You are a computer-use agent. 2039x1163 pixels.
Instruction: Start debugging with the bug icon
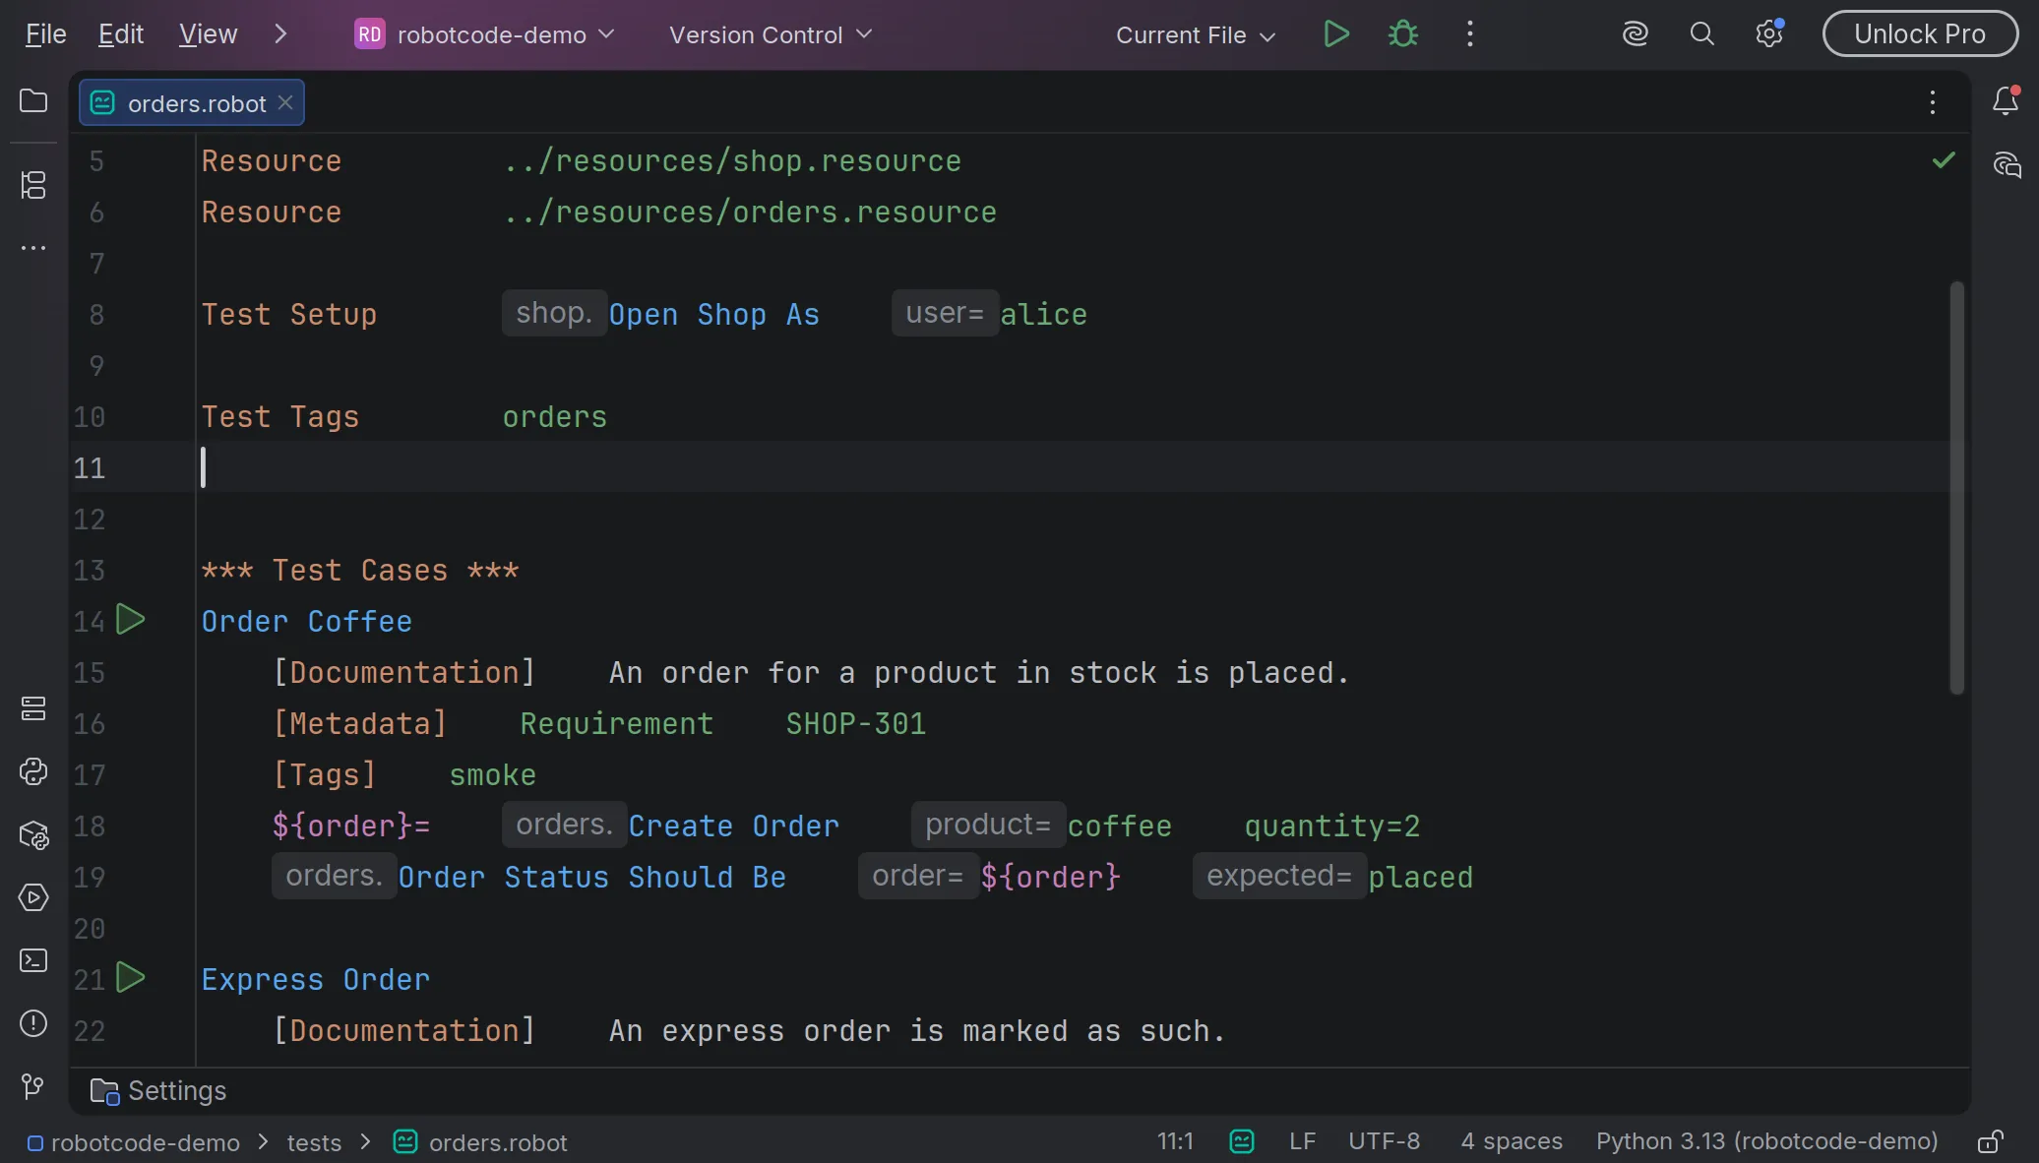point(1402,34)
